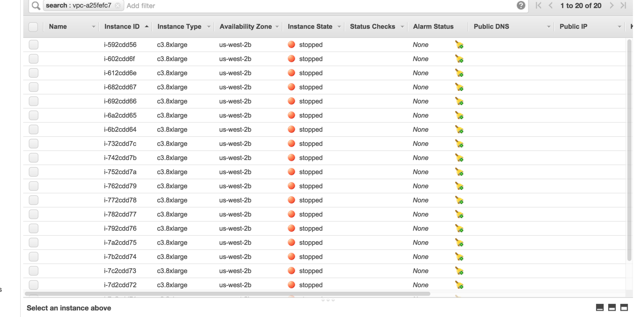Sort by the Instance ID column header
This screenshot has width=638, height=317.
coord(122,27)
